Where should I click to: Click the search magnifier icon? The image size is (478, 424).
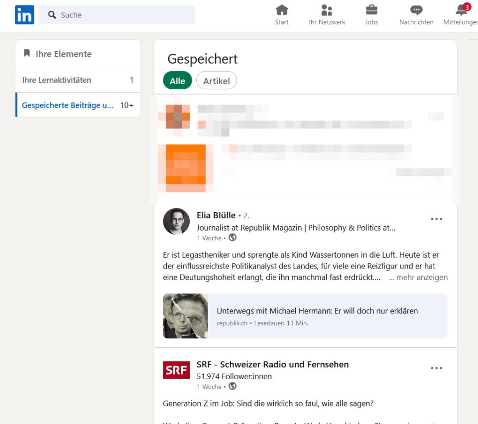[52, 14]
